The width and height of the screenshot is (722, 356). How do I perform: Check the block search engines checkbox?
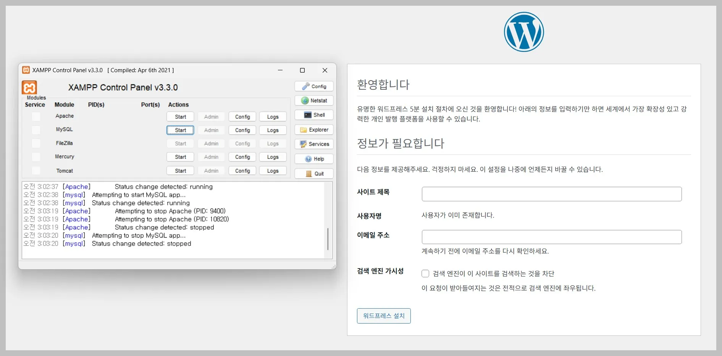pyautogui.click(x=425, y=273)
